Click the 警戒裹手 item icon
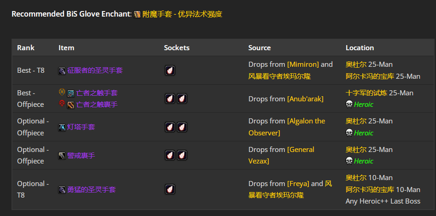Image resolution: width=436 pixels, height=216 pixels. click(62, 156)
